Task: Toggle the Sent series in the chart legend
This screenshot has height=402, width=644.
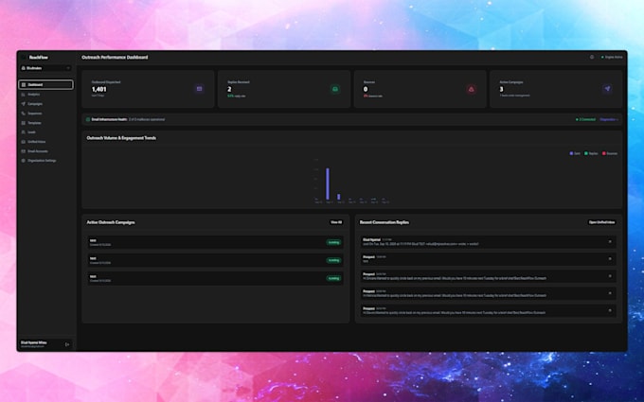Action: point(575,153)
